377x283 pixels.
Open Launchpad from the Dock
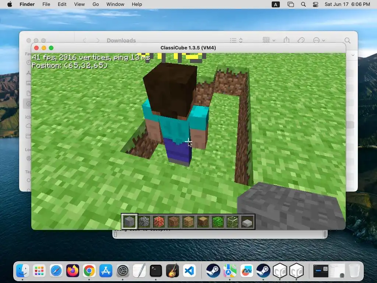click(39, 271)
